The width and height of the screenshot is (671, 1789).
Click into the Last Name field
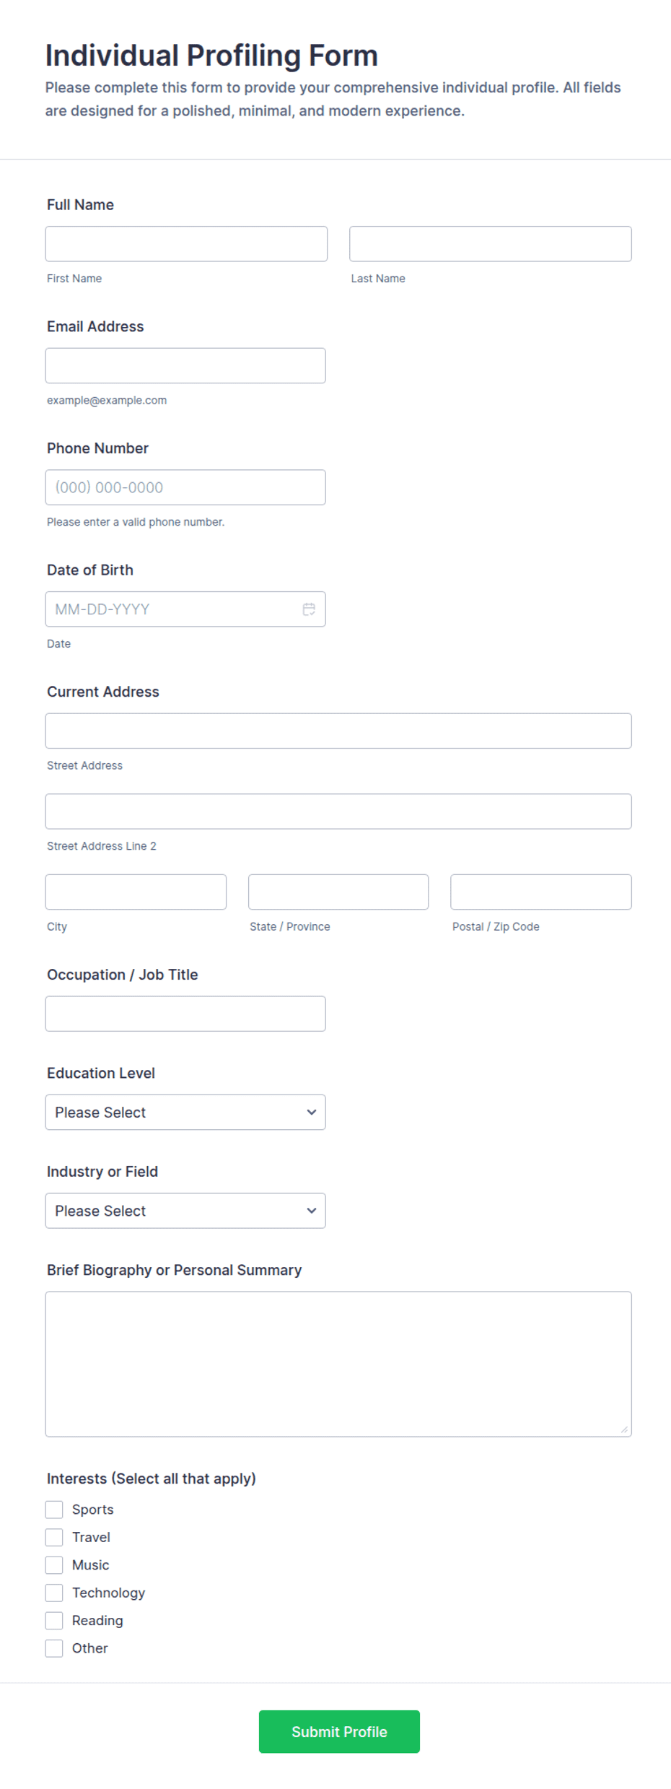tap(491, 244)
